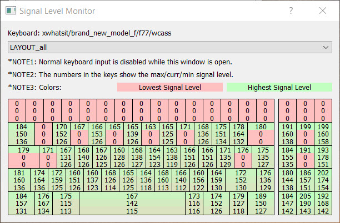Click the pink key reading 163 / 0 / 0
Viewport: 340px width, 223px height.
(x=150, y=134)
